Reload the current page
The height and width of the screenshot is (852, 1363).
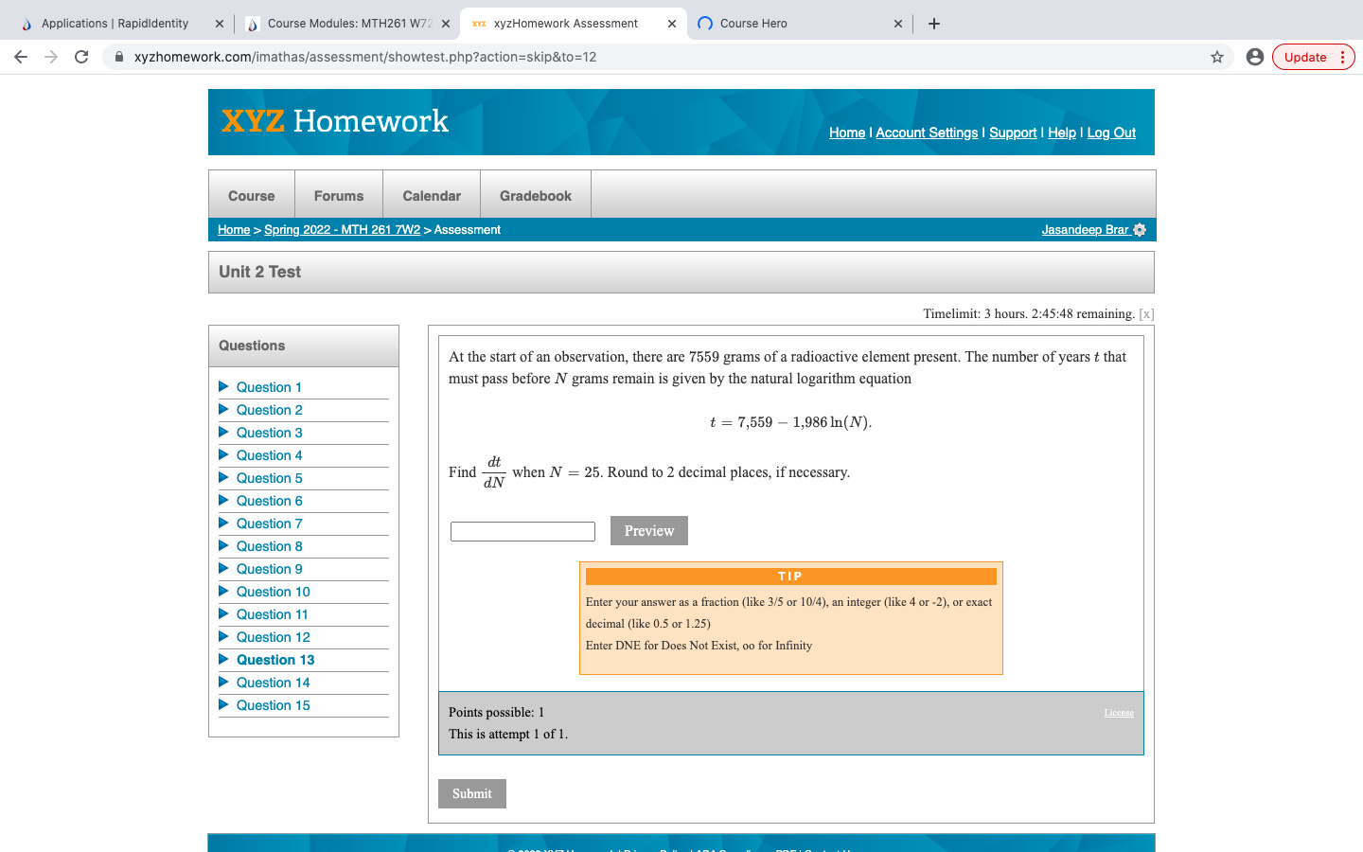pyautogui.click(x=80, y=57)
